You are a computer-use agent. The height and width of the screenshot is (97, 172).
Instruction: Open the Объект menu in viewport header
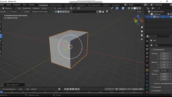(44, 8)
